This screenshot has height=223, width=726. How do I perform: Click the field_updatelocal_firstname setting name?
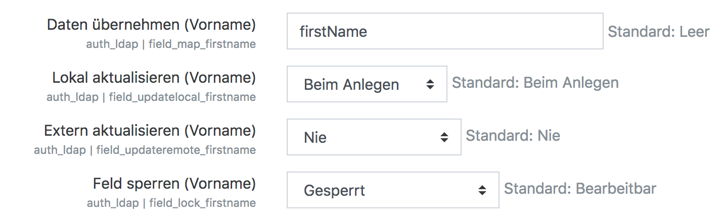click(x=183, y=97)
